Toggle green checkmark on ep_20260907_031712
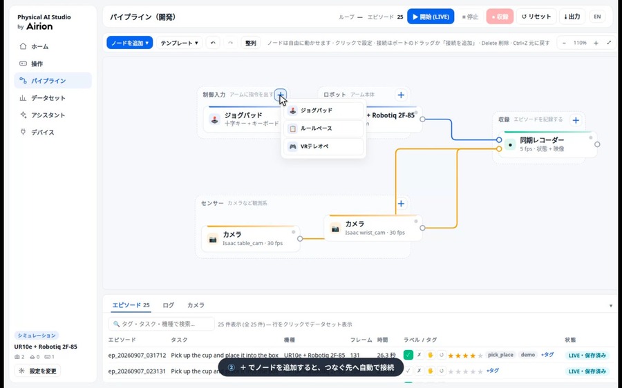 408,355
